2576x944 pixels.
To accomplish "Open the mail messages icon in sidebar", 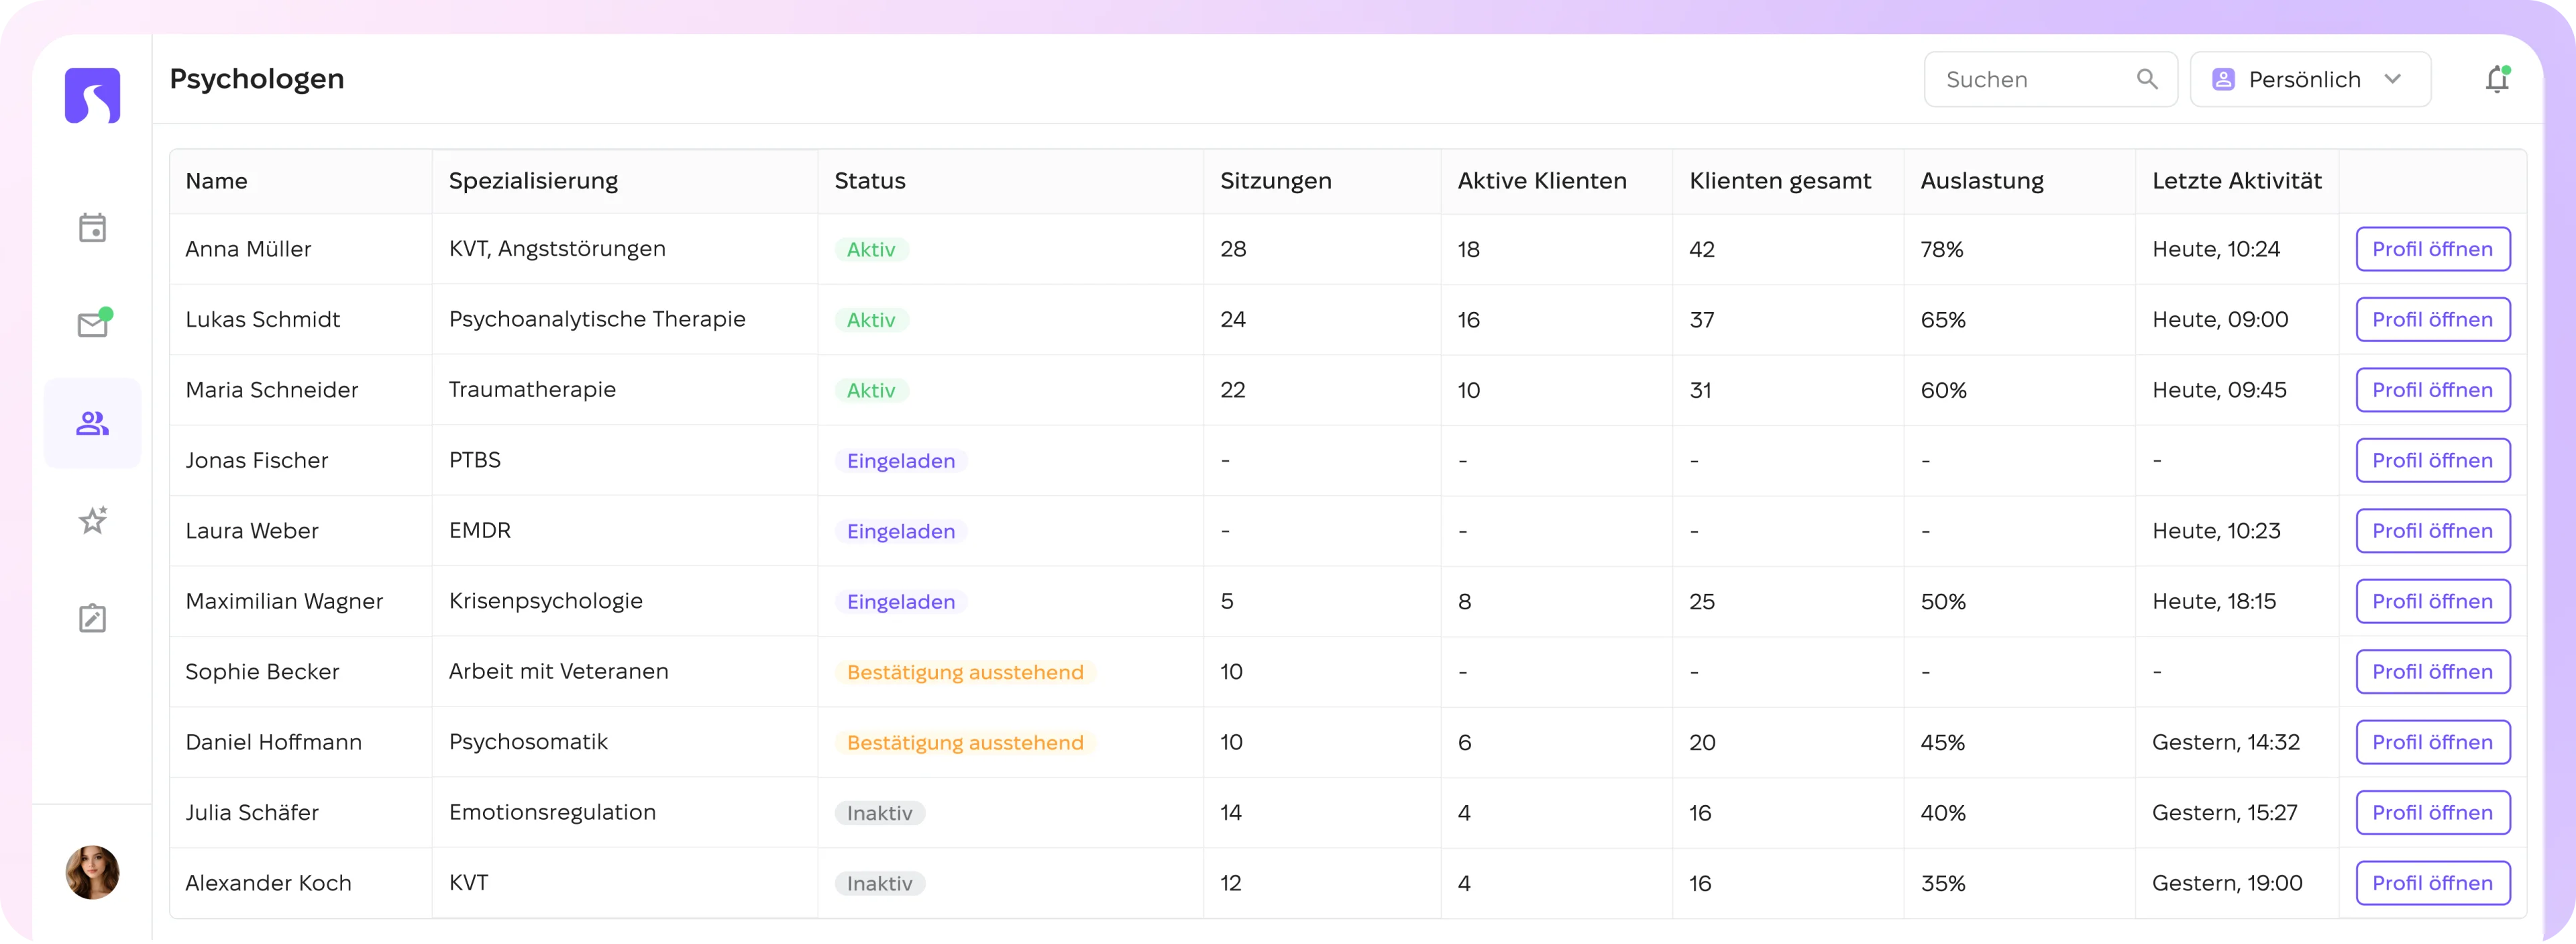I will coord(94,324).
